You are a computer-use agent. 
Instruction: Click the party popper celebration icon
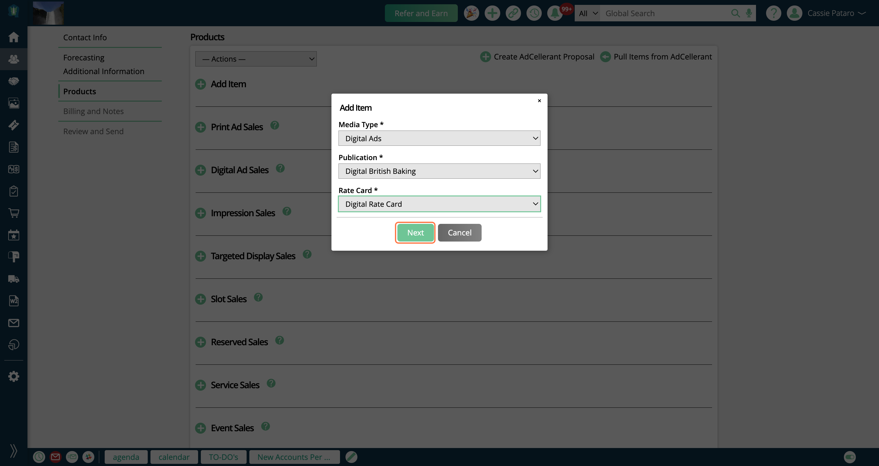coord(471,13)
